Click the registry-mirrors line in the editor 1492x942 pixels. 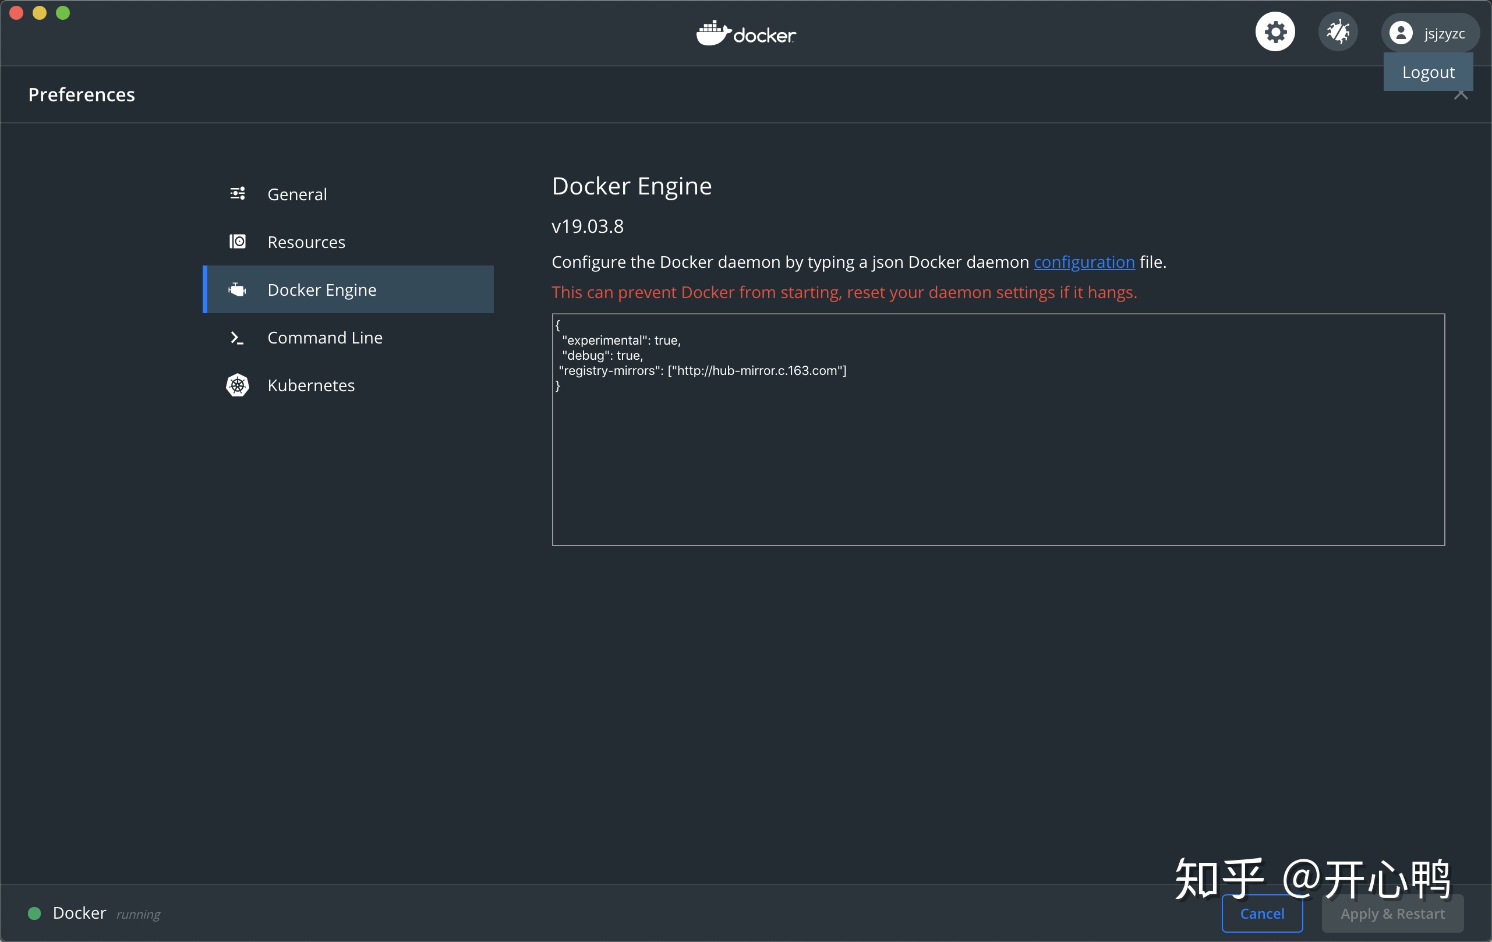tap(703, 370)
